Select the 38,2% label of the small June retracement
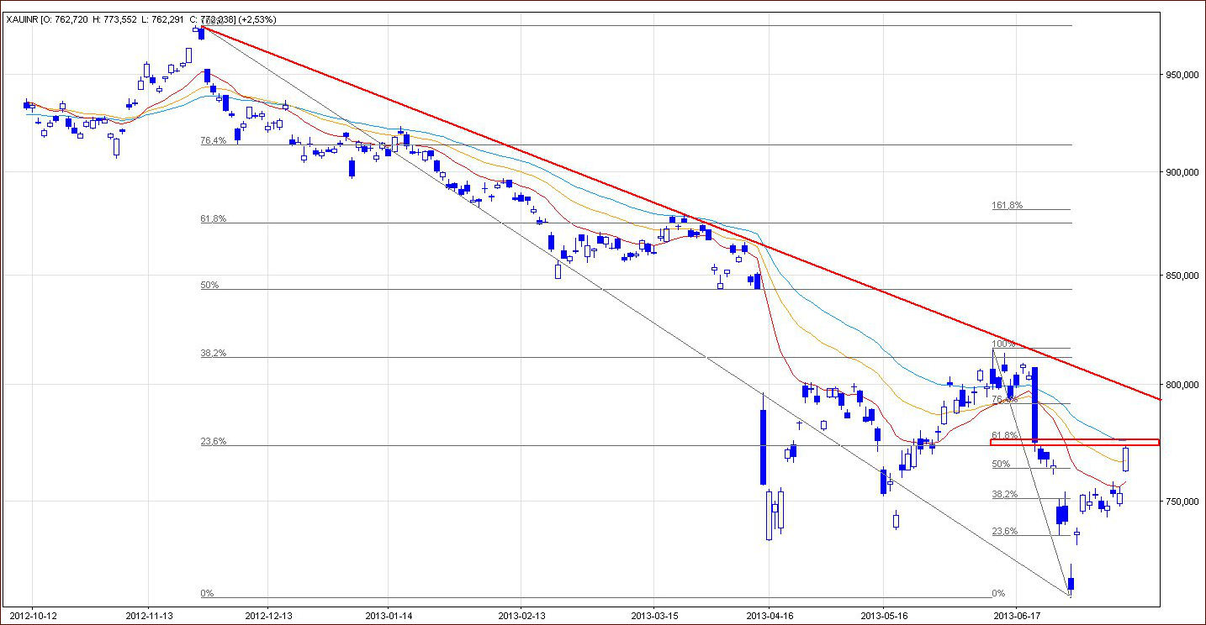The height and width of the screenshot is (625, 1206). (x=1006, y=495)
